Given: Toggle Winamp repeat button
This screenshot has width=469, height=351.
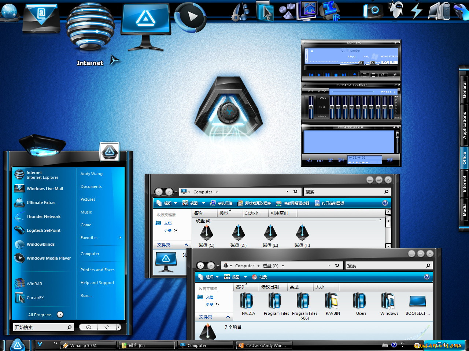Looking at the screenshot, I should [x=383, y=75].
